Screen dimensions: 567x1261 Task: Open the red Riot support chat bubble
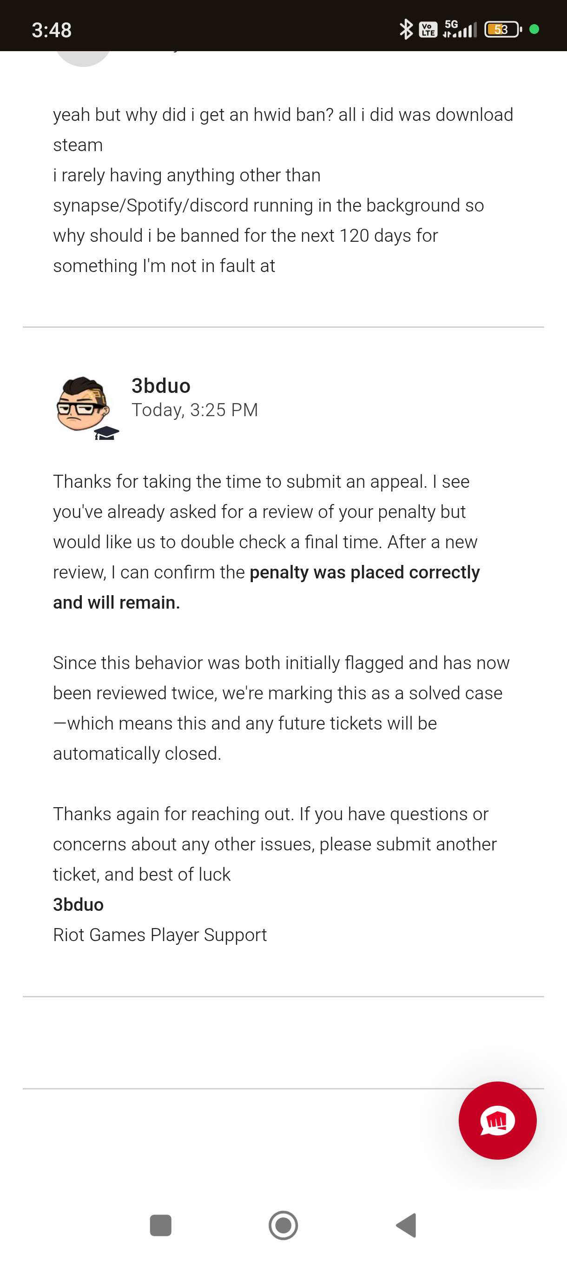click(498, 1121)
